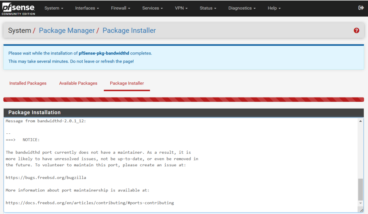Click the docs.freebsd.org ports-contributing URL text
The width and height of the screenshot is (368, 214).
pyautogui.click(x=90, y=203)
